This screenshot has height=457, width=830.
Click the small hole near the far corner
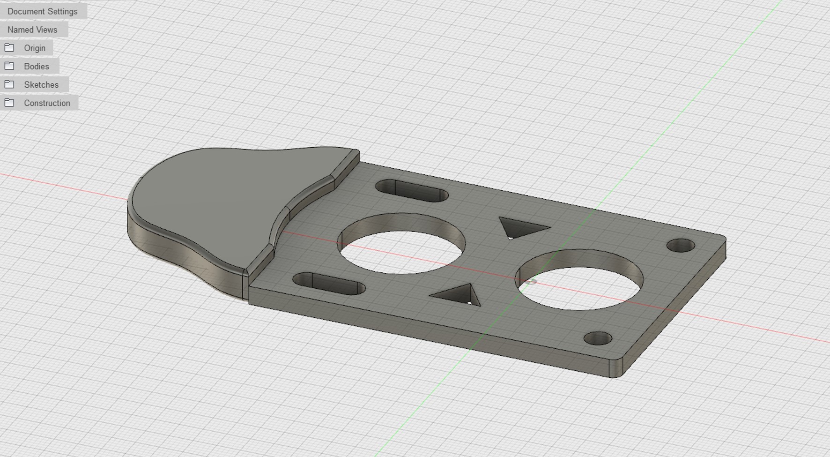tap(681, 245)
